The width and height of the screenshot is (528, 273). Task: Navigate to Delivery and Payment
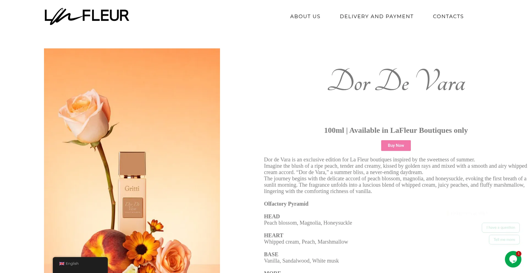click(x=377, y=16)
